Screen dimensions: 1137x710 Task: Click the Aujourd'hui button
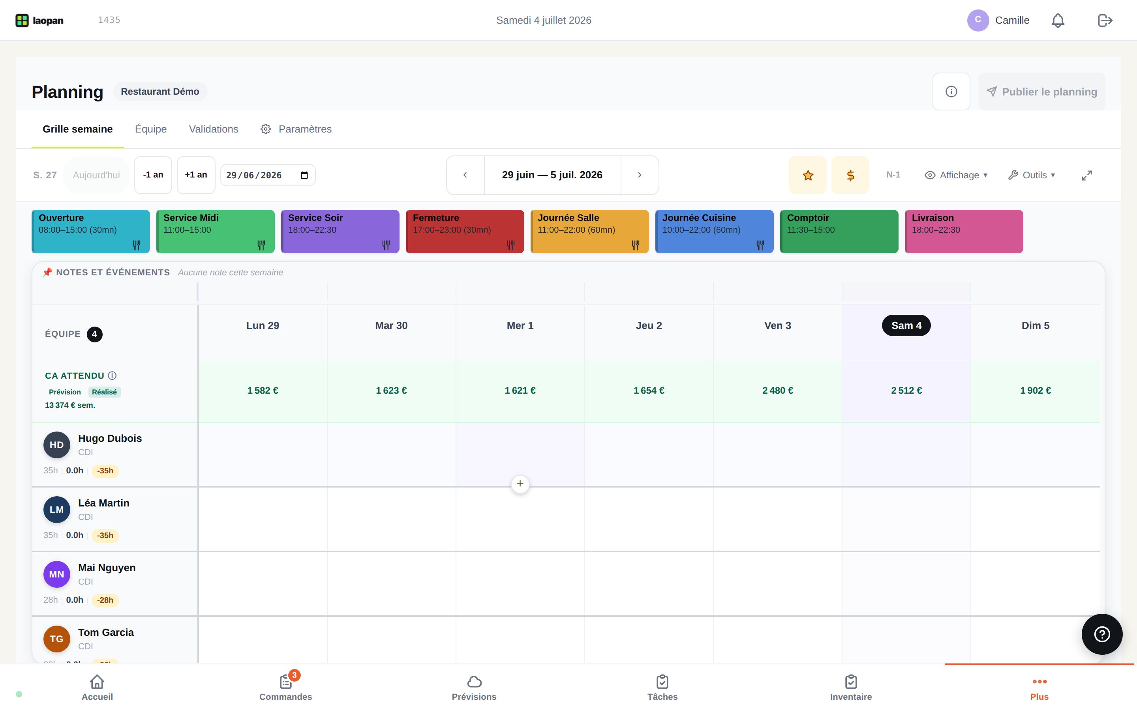click(96, 175)
